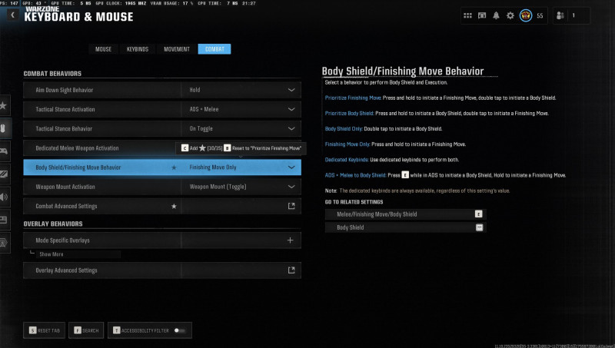Select the Combat tab
The height and width of the screenshot is (348, 615).
[214, 49]
